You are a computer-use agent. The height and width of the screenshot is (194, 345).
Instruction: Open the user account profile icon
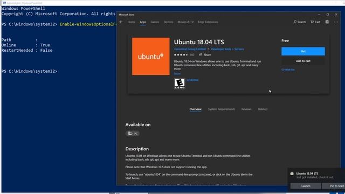pyautogui.click(x=327, y=22)
